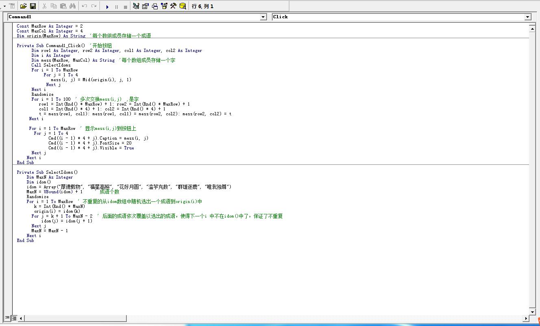Viewport: 540px width, 326px height.
Task: Click the Redo arrow icon
Action: point(94,6)
